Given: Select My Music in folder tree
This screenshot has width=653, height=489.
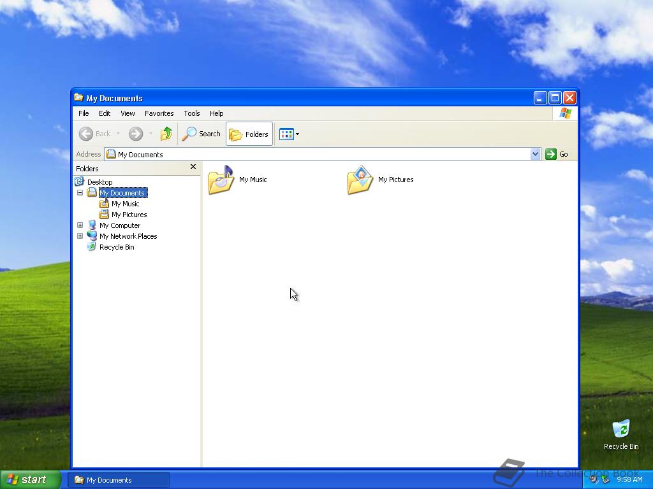Looking at the screenshot, I should pyautogui.click(x=126, y=204).
